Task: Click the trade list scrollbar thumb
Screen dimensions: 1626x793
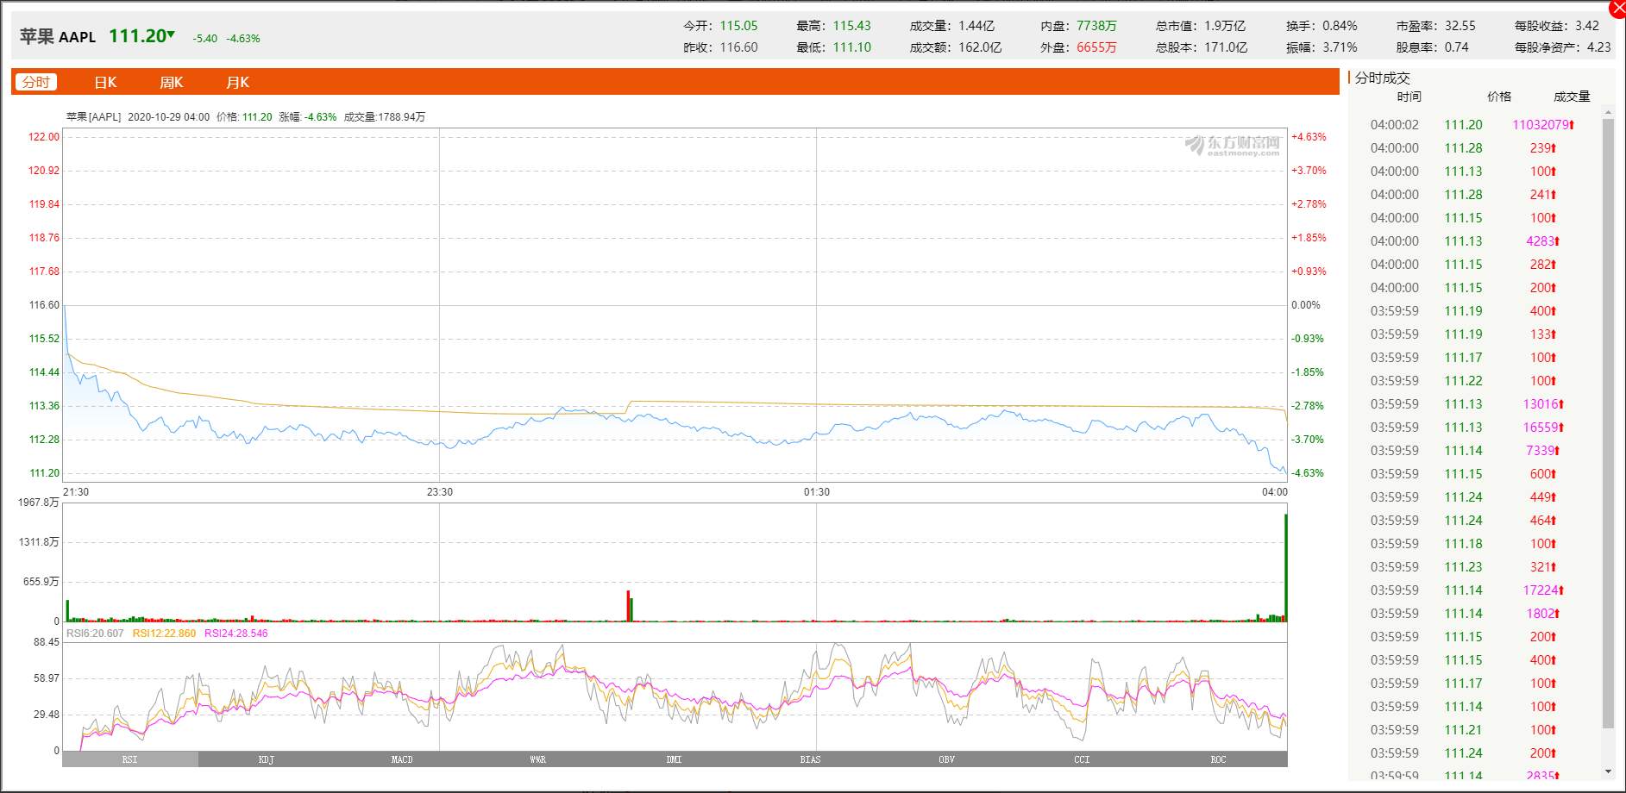Action: pyautogui.click(x=1608, y=424)
